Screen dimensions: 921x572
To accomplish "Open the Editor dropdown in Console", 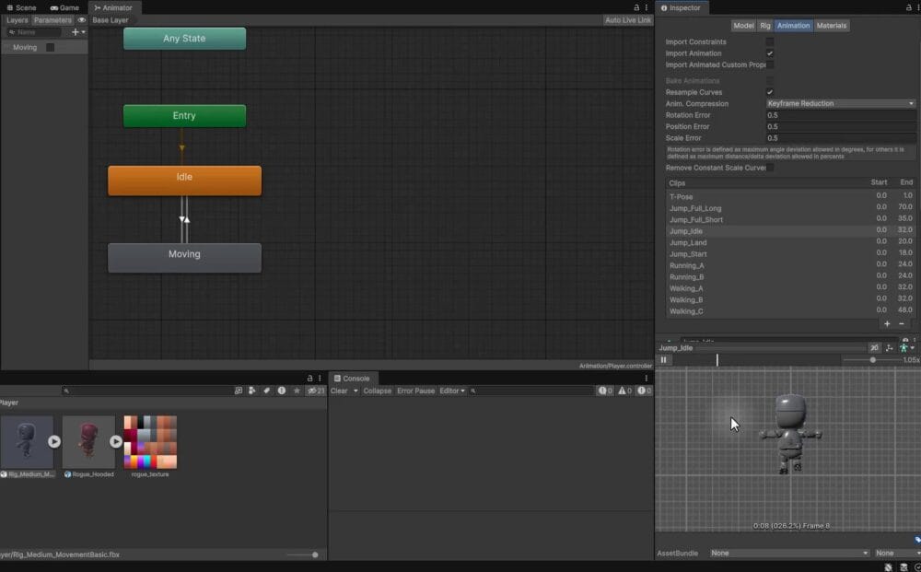I will pyautogui.click(x=451, y=391).
